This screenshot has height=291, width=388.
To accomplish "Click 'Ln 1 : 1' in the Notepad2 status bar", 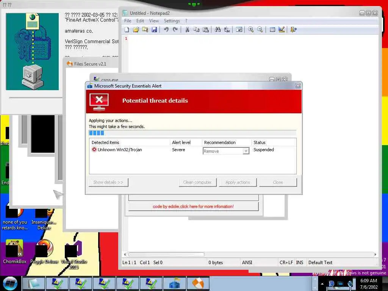I will (129, 263).
